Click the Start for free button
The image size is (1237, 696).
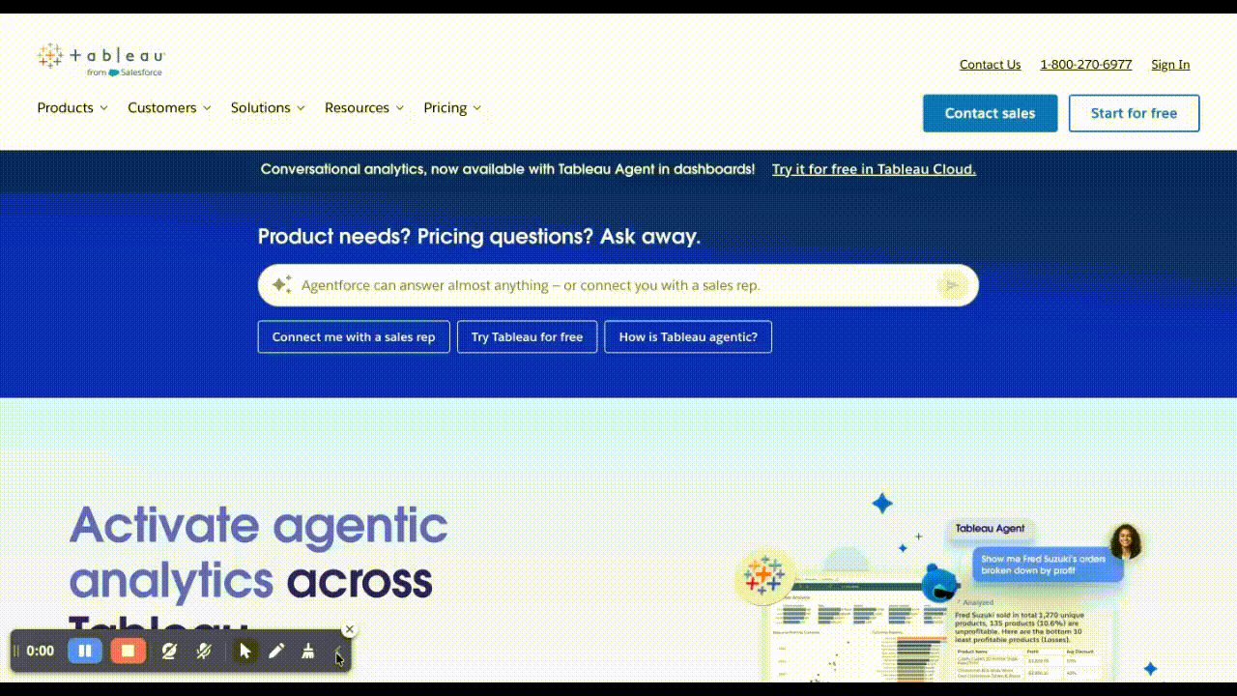[1134, 113]
